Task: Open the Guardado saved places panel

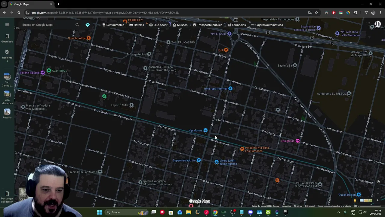Action: click(7, 38)
